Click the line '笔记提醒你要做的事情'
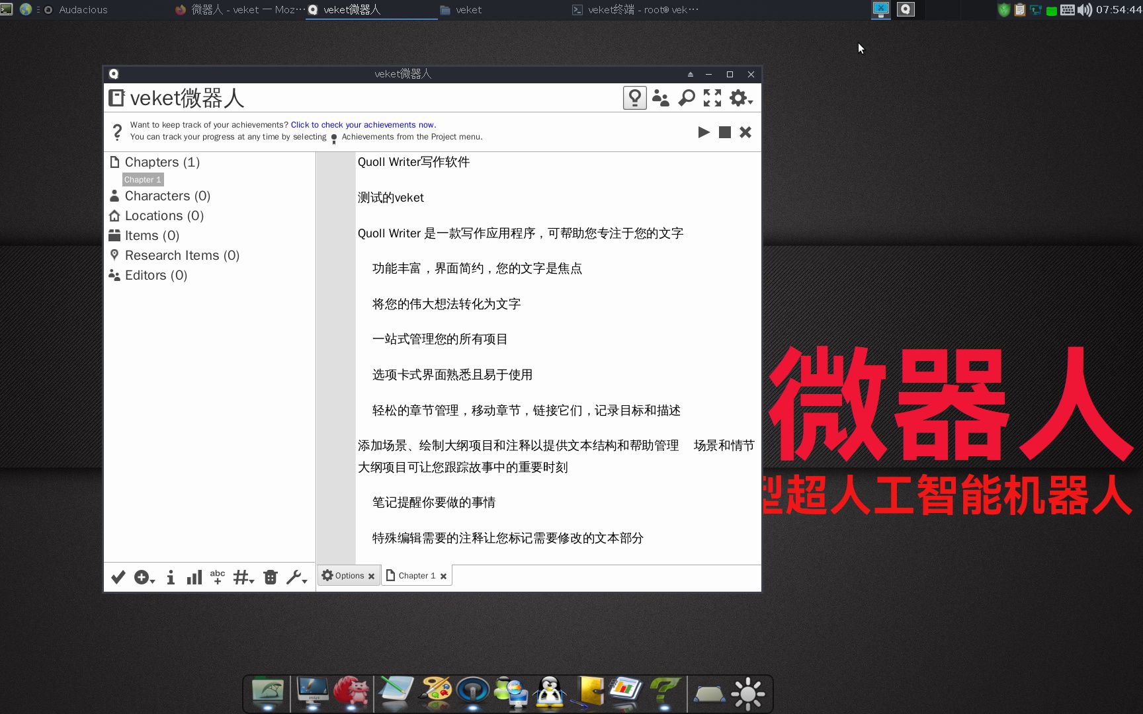Viewport: 1143px width, 714px height. [x=434, y=502]
